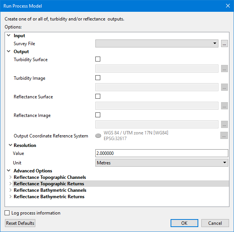Toggle Log process information checkbox
Screen dimensions: 234x232
[x=7, y=213]
